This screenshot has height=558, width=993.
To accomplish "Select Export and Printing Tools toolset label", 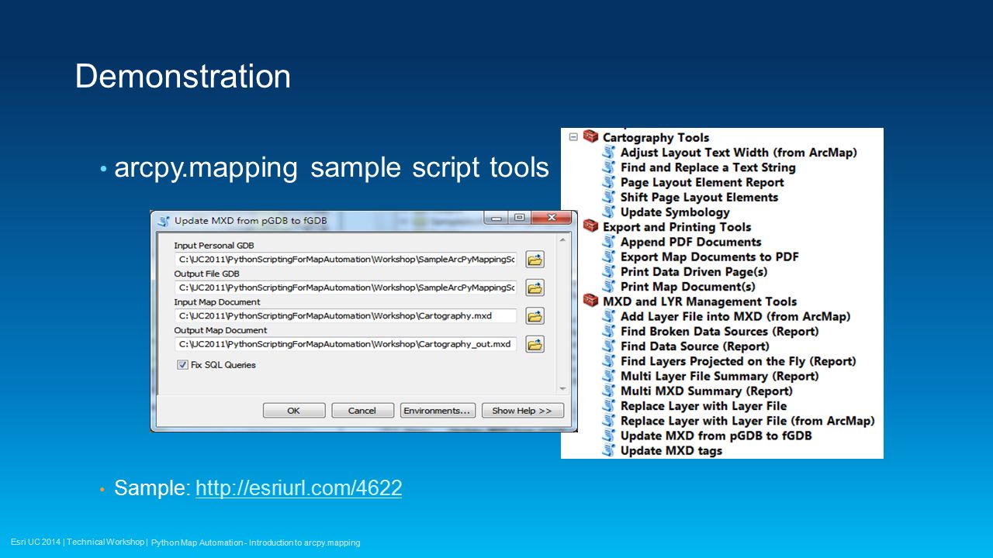I will point(676,226).
